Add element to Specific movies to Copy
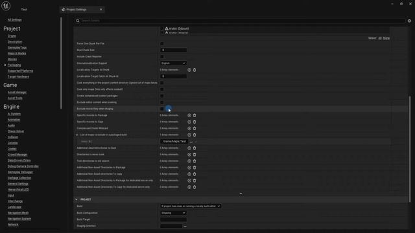415x233 pixels. 189,122
